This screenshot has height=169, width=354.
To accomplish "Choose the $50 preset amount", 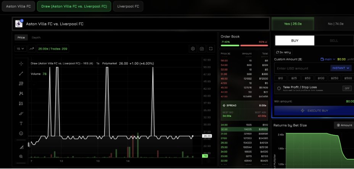I will tap(307, 78).
